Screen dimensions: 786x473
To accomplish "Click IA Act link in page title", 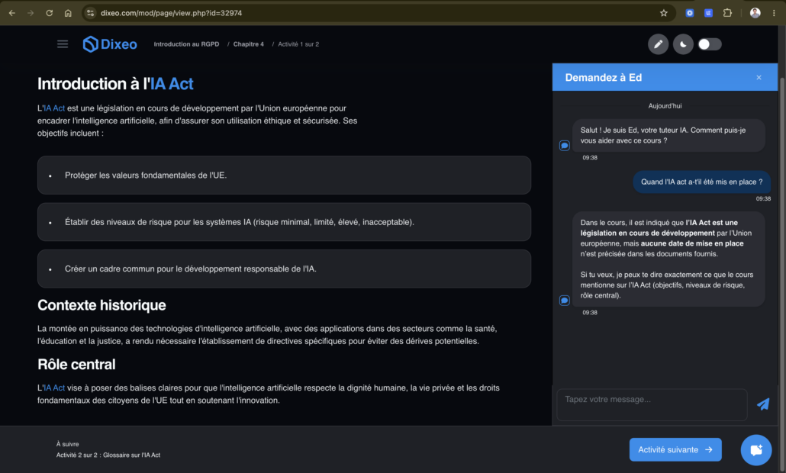I will pyautogui.click(x=172, y=84).
